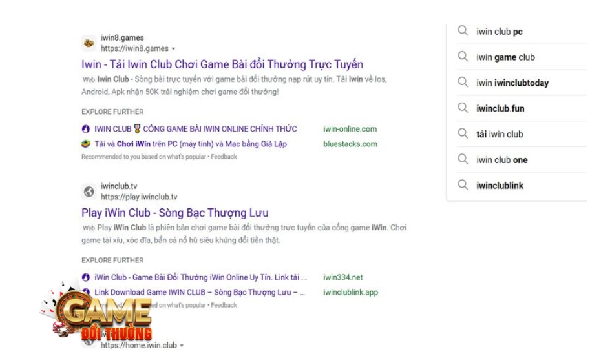This screenshot has width=590, height=354.
Task: Open dropdown arrow next to https://home.iwin.club
Action: (x=182, y=346)
